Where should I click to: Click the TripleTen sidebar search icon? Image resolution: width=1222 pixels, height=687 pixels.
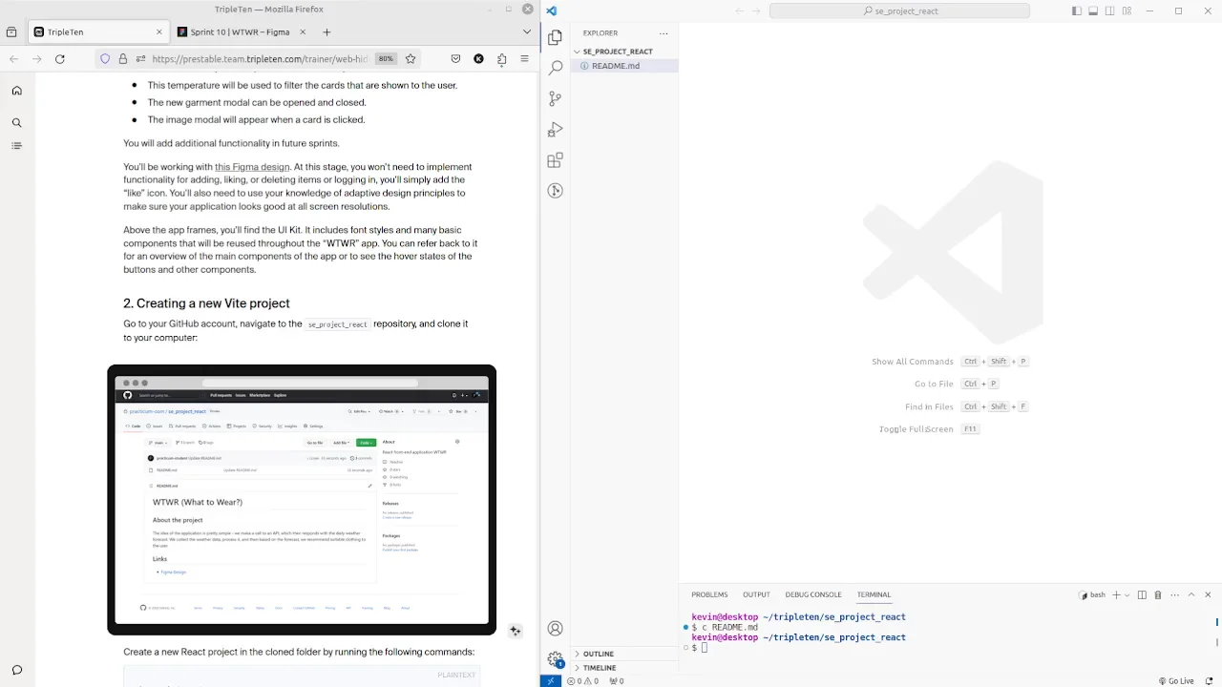click(17, 122)
